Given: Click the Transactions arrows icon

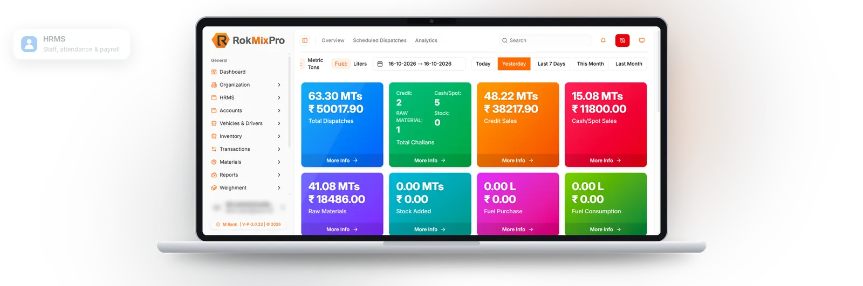Looking at the screenshot, I should tap(214, 149).
